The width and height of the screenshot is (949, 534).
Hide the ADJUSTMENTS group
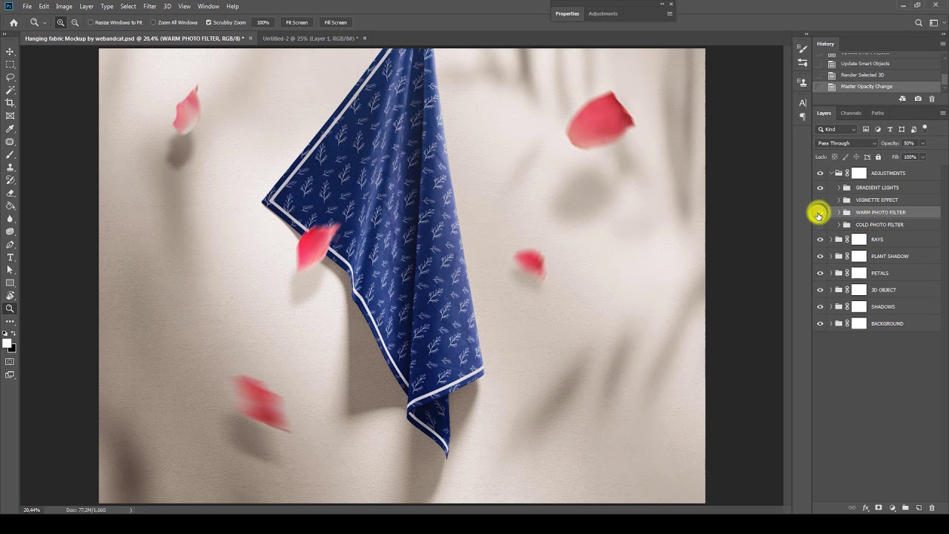(x=820, y=174)
